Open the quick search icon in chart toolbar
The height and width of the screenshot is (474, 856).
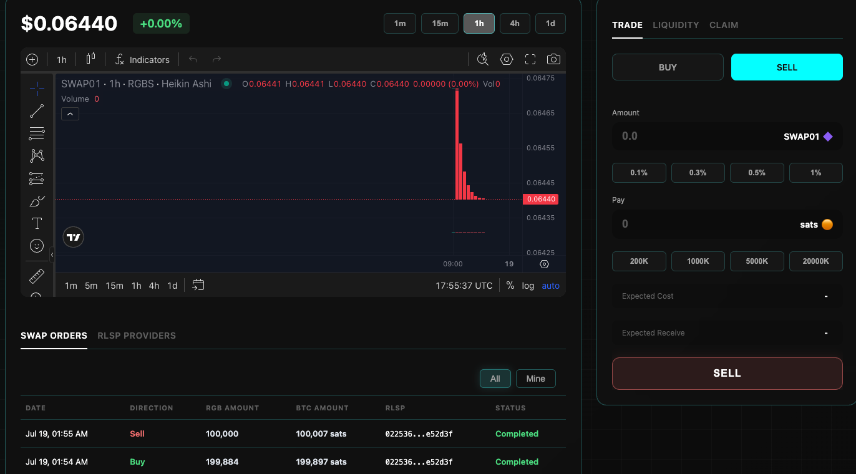[x=483, y=59]
